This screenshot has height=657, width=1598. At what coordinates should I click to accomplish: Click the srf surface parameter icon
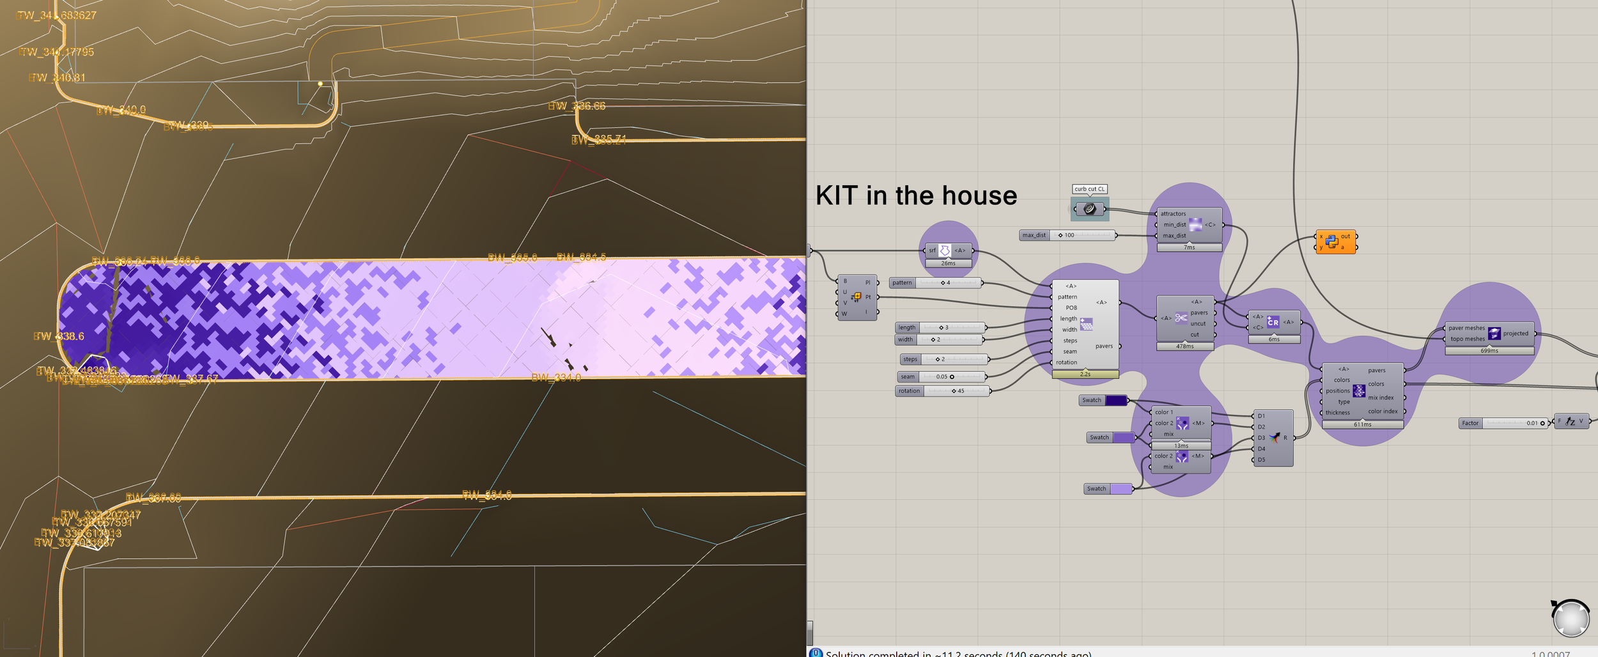pos(945,251)
